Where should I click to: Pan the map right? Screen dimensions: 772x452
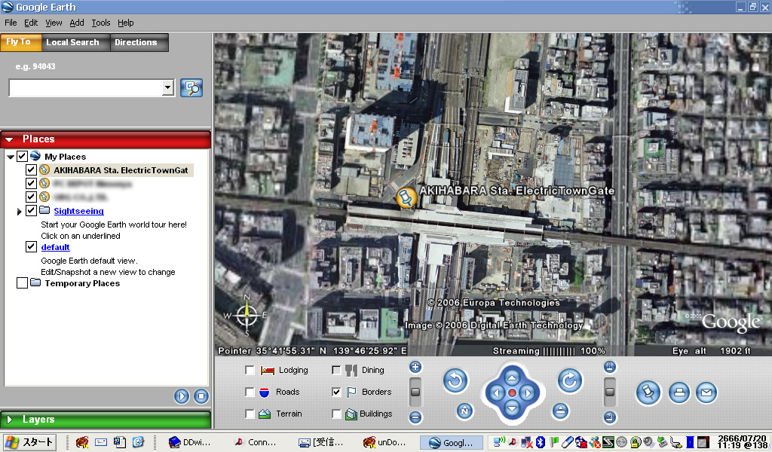(x=528, y=393)
